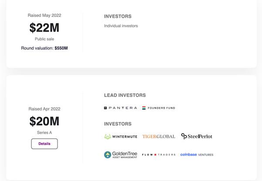Click the Coinbase Ventures logo
This screenshot has height=181, width=262.
(197, 154)
